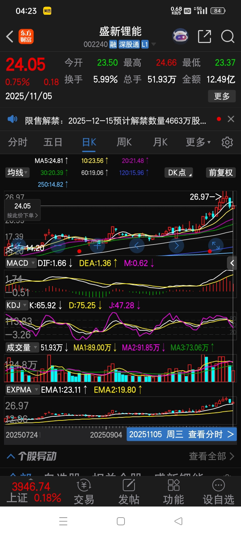This screenshot has height=536, width=241.
Task: Tap the MA5:24.81 value
Action: [x=51, y=161]
